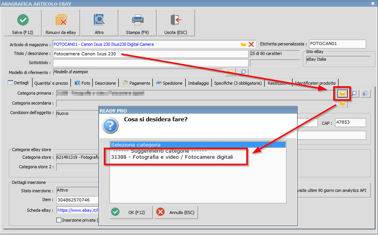Image resolution: width=378 pixels, height=235 pixels.
Task: Click the Categoria store field
Action: pos(78,158)
